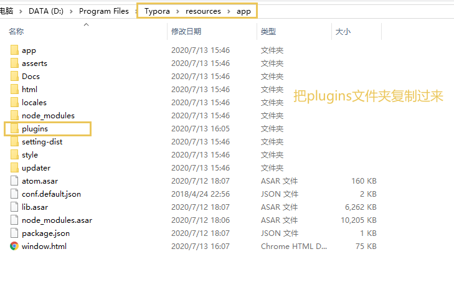Click the 1 KB size cell
Screen dimensions: 454x282
point(368,233)
